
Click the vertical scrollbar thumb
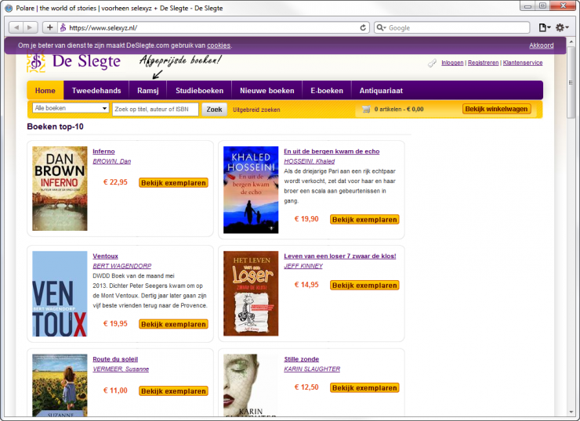[x=571, y=82]
